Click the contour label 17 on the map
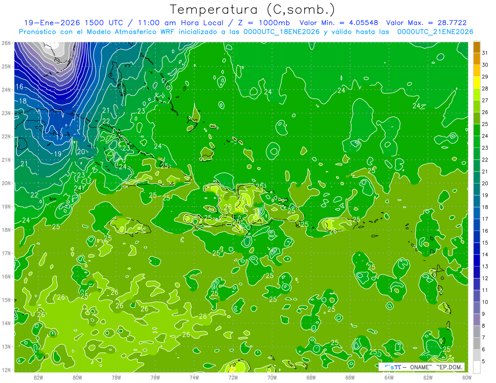The width and height of the screenshot is (496, 383). tap(59, 137)
